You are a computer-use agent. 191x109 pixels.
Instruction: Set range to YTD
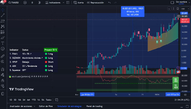34,100
